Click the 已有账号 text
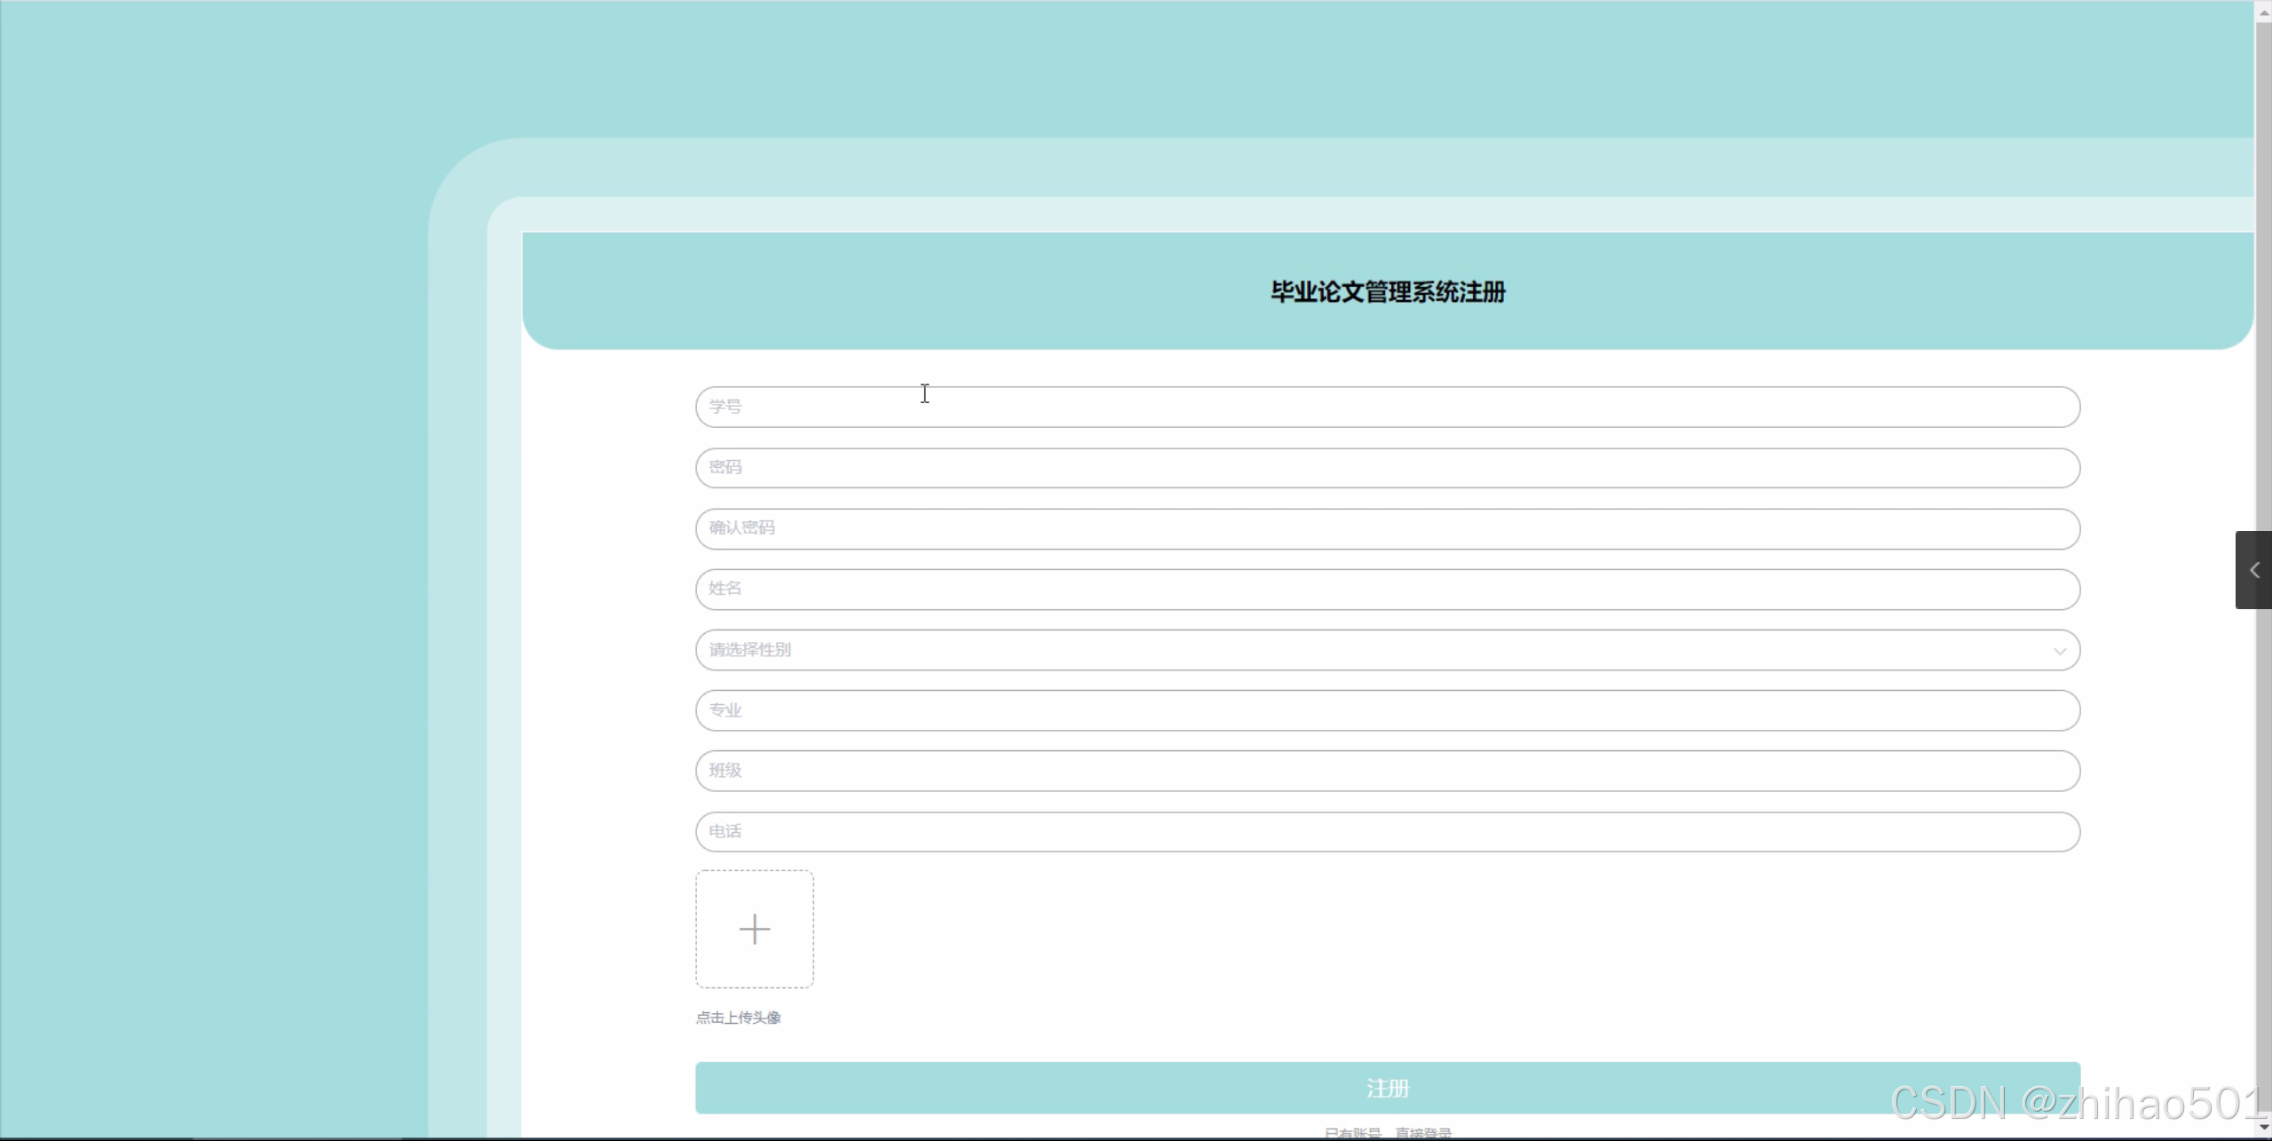 [x=1352, y=1132]
